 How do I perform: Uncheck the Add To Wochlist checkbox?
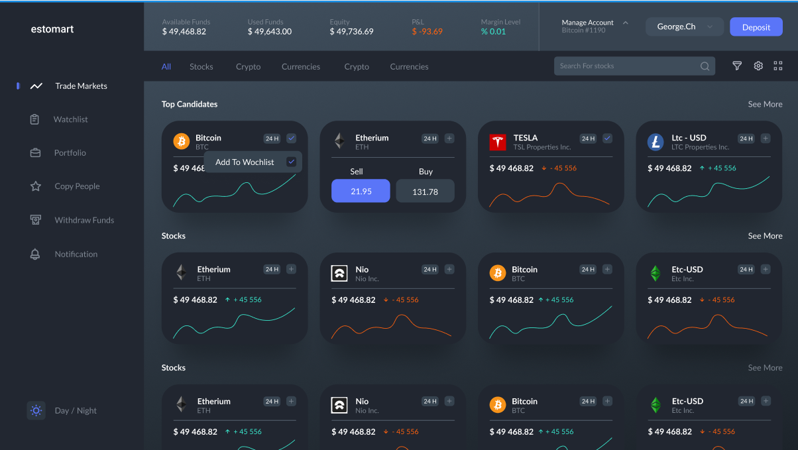pos(291,162)
